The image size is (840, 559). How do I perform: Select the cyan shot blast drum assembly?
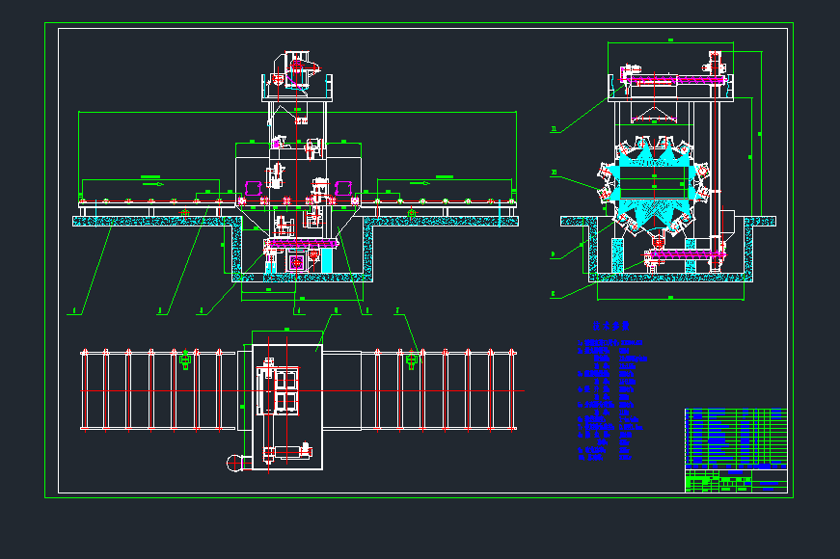pos(656,183)
